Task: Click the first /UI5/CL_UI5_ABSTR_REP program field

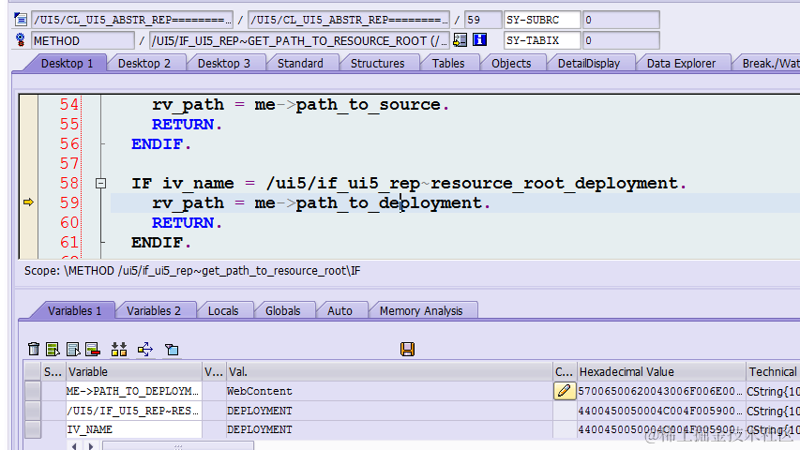Action: coord(132,20)
